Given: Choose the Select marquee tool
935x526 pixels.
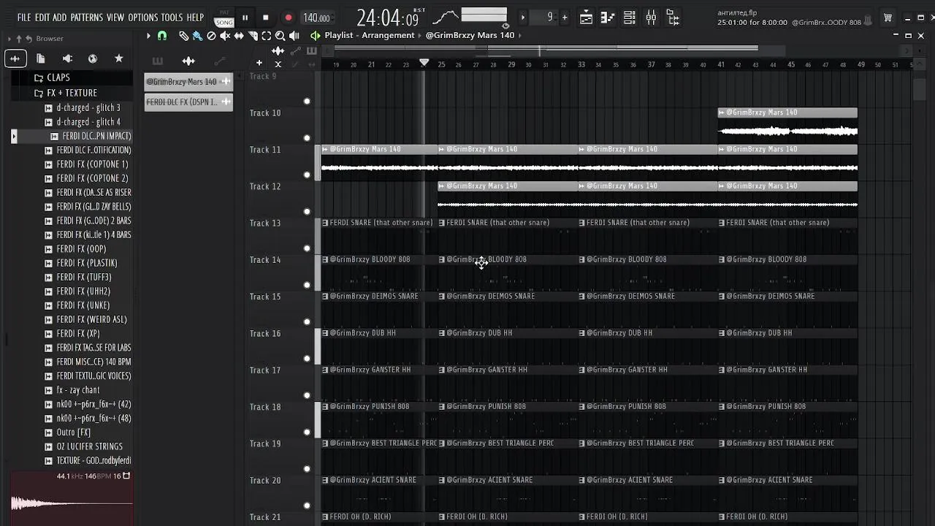Looking at the screenshot, I should (x=267, y=35).
